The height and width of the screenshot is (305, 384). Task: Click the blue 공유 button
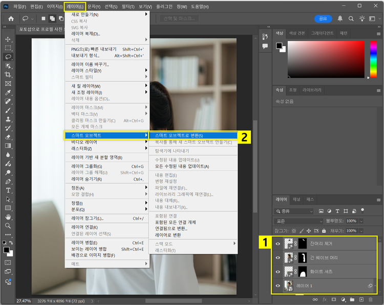point(323,18)
